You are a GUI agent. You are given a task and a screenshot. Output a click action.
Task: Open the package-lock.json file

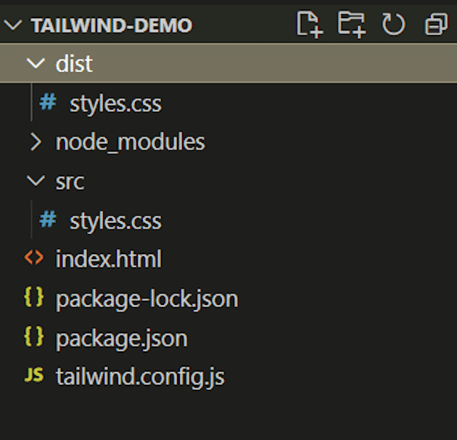coord(147,298)
